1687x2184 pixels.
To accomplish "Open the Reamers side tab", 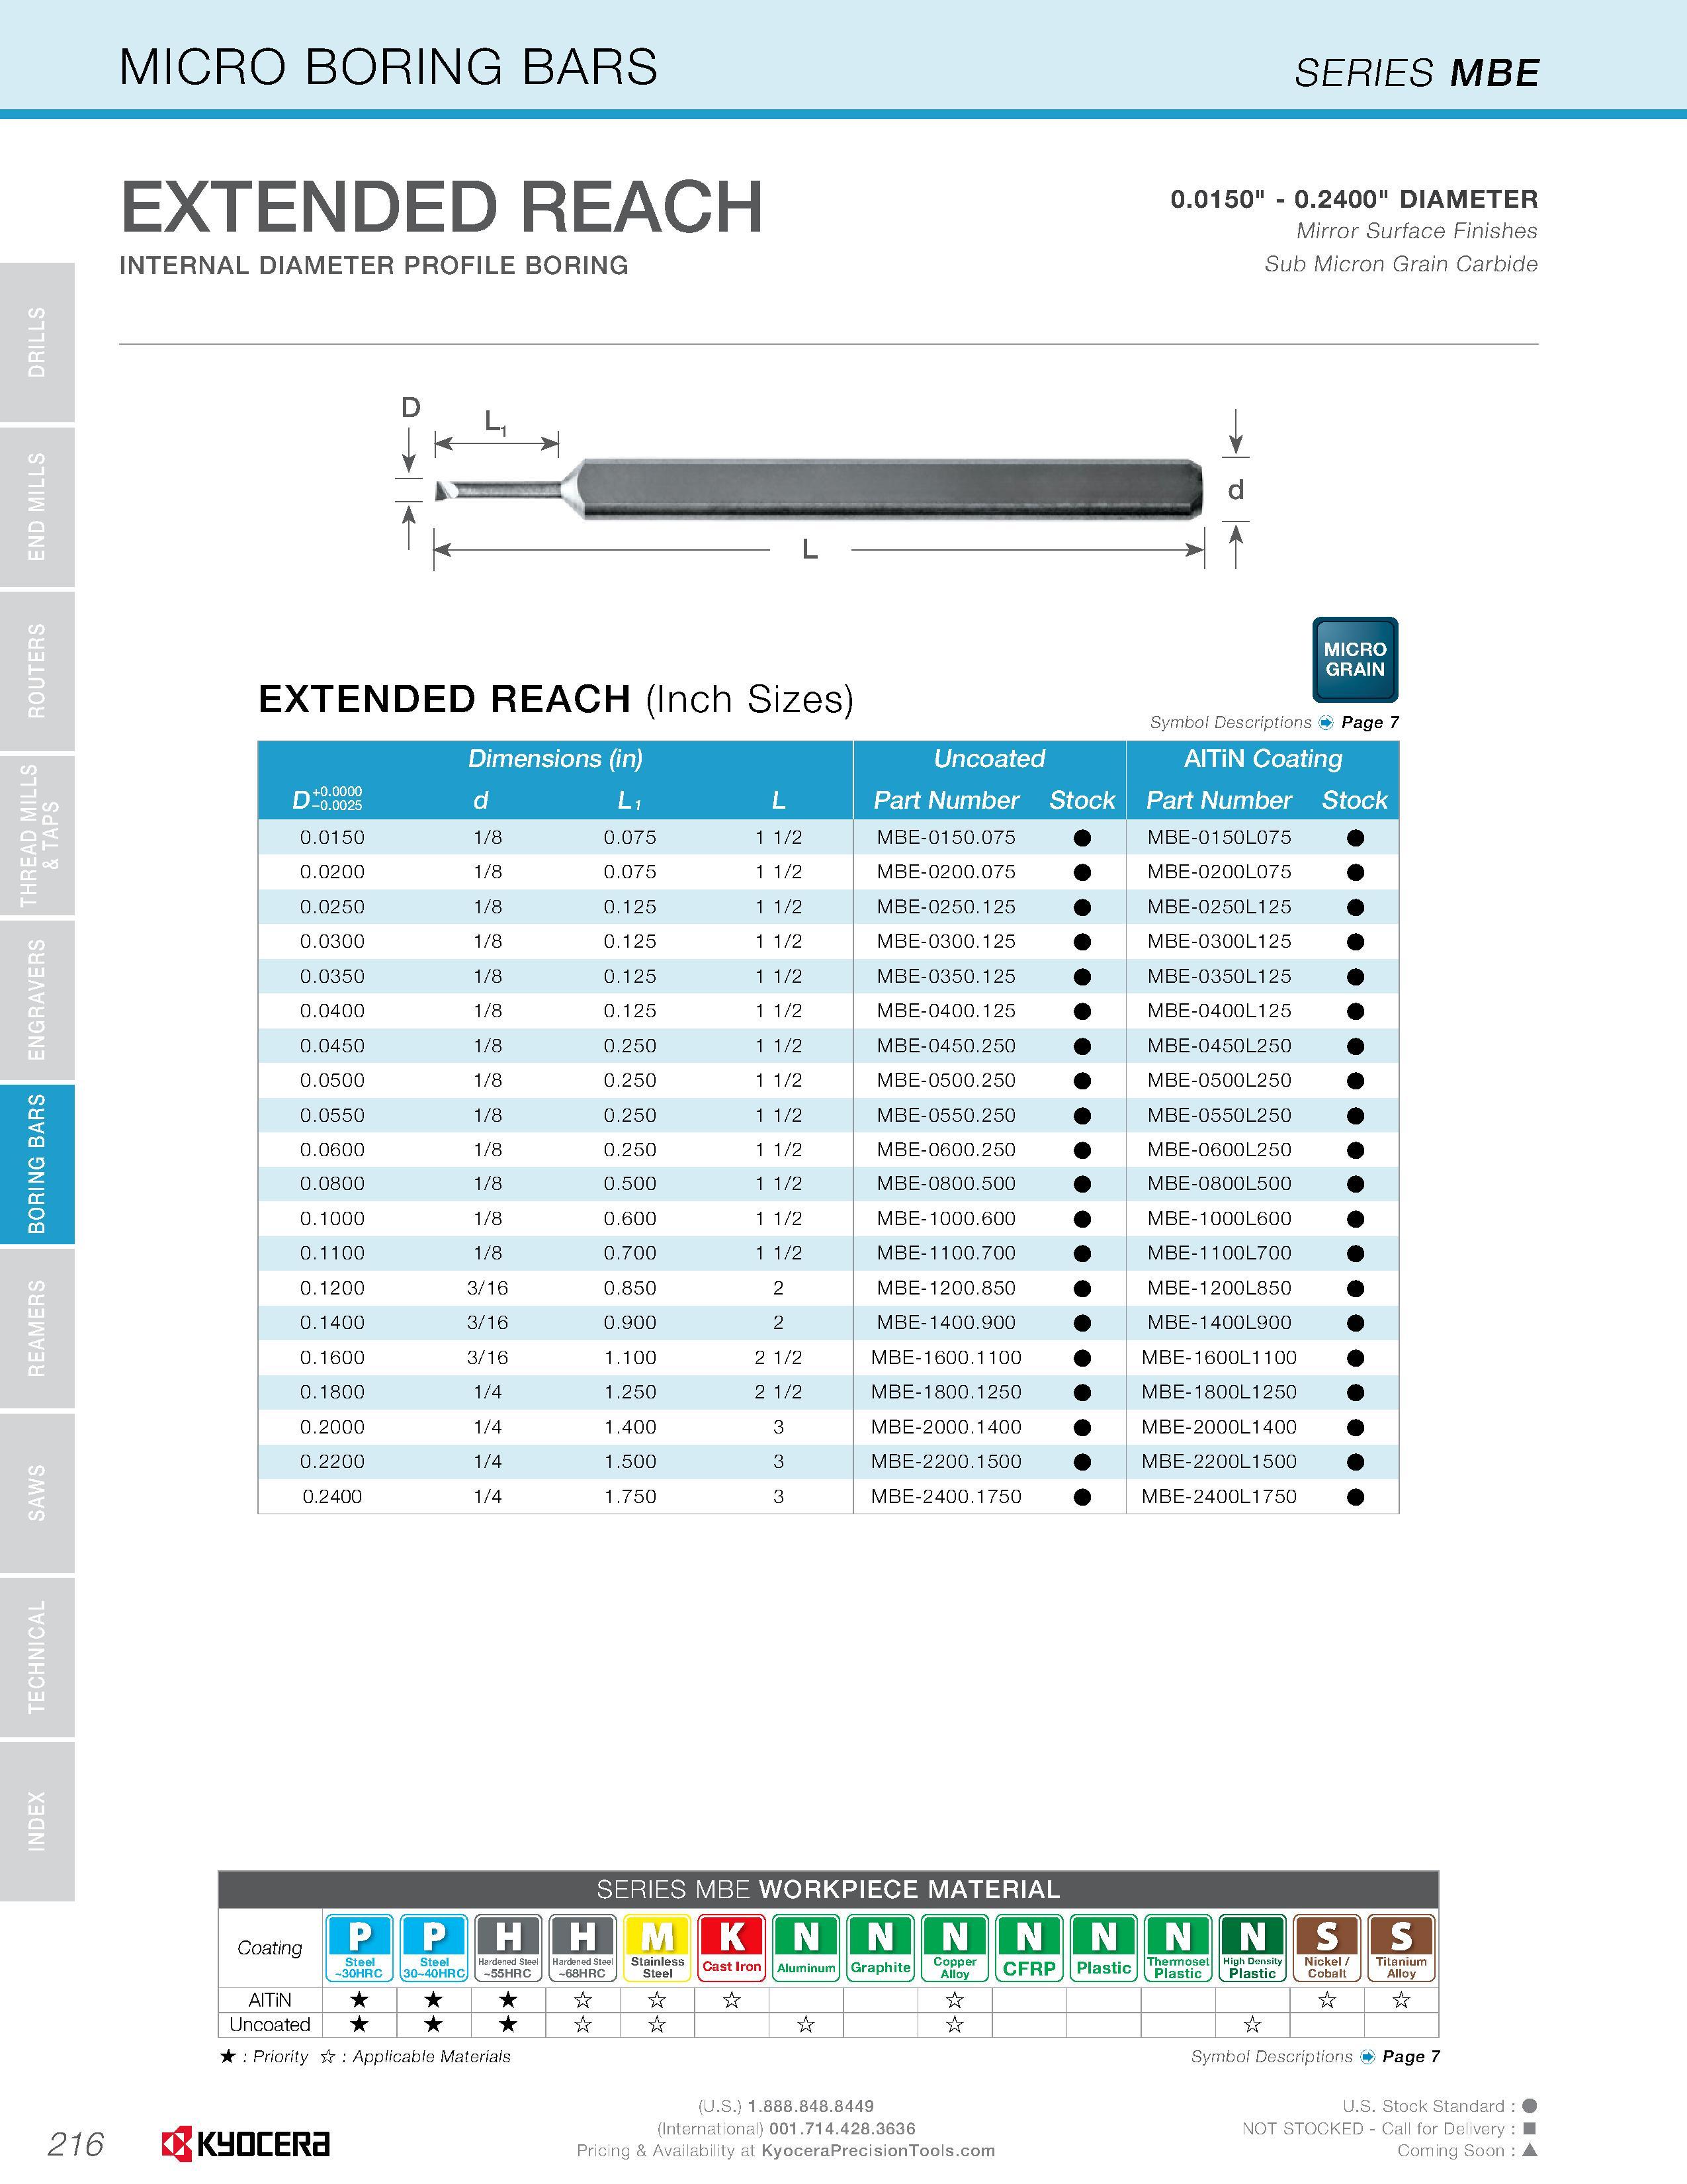I will click(x=37, y=1329).
